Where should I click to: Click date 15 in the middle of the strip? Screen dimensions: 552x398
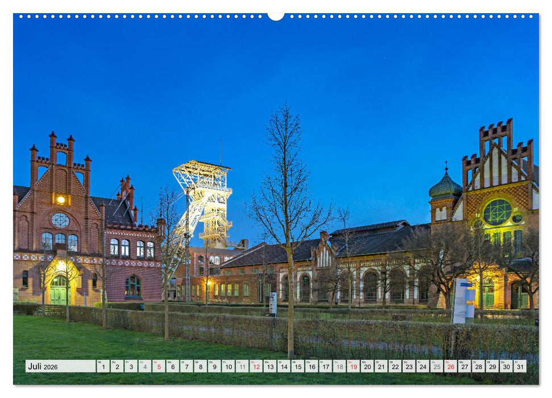297,367
